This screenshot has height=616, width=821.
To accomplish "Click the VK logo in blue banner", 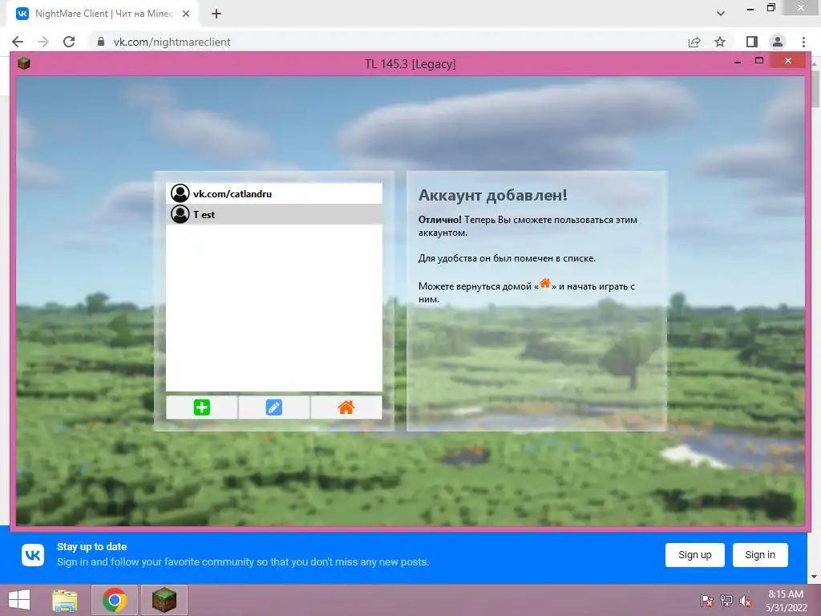I will [33, 555].
